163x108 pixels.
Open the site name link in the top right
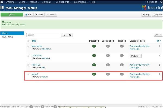(151, 2)
